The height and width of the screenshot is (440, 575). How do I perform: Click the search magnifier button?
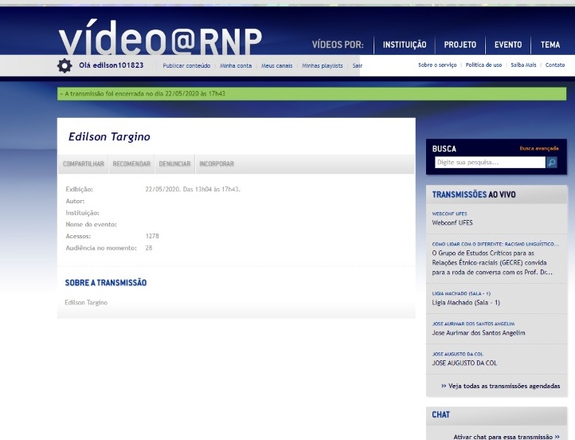pyautogui.click(x=551, y=163)
